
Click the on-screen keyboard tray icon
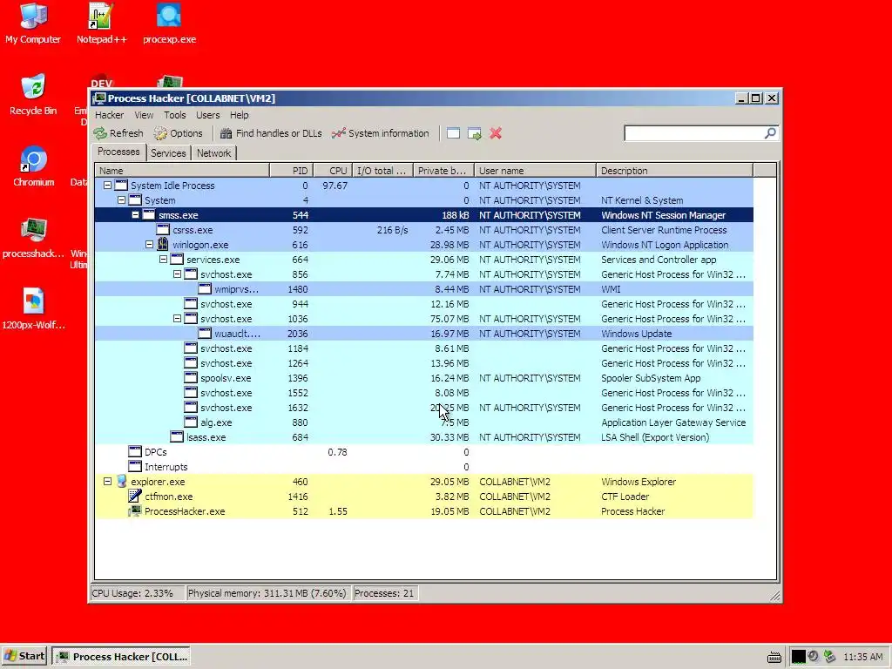pyautogui.click(x=774, y=657)
